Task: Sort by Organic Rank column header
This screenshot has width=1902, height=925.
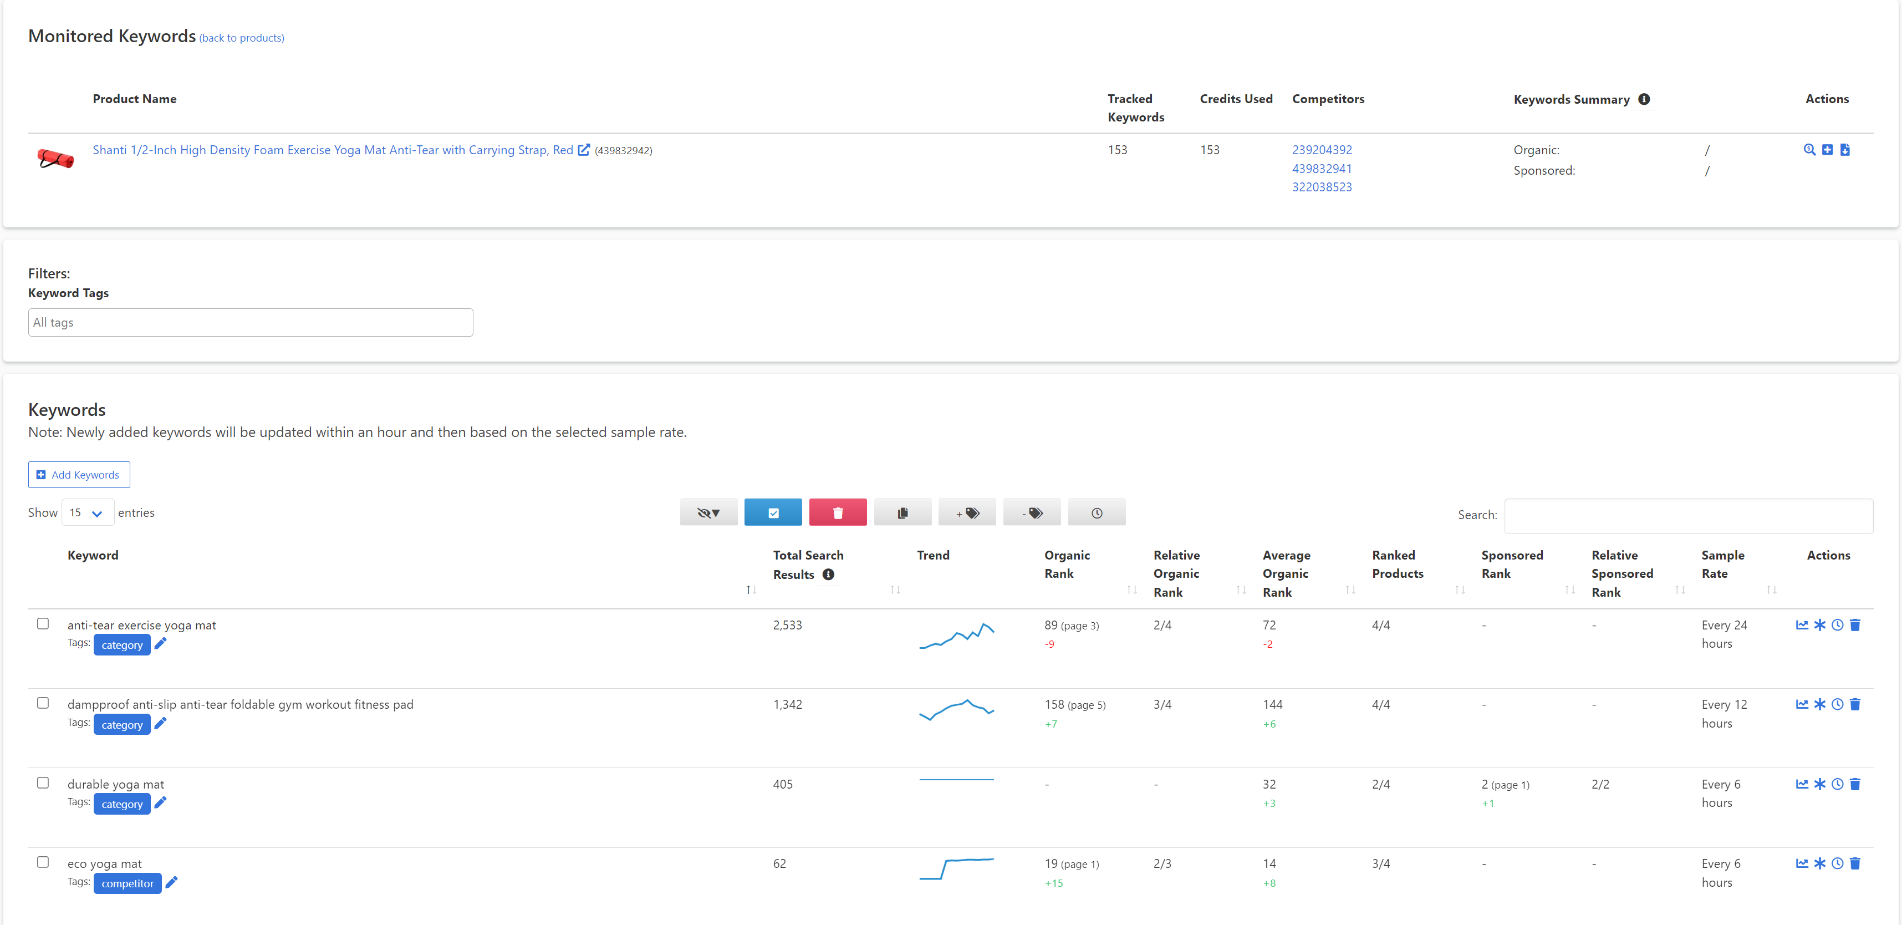Action: click(1067, 565)
